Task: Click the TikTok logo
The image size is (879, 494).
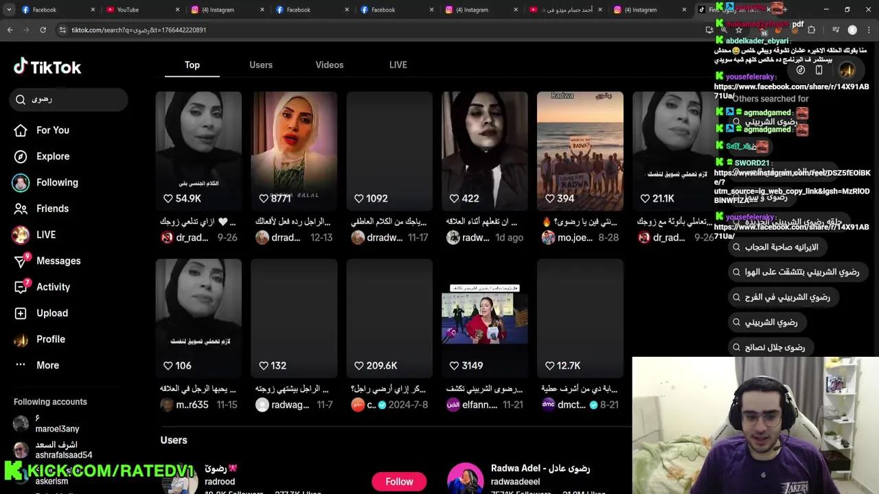Action: pyautogui.click(x=47, y=67)
